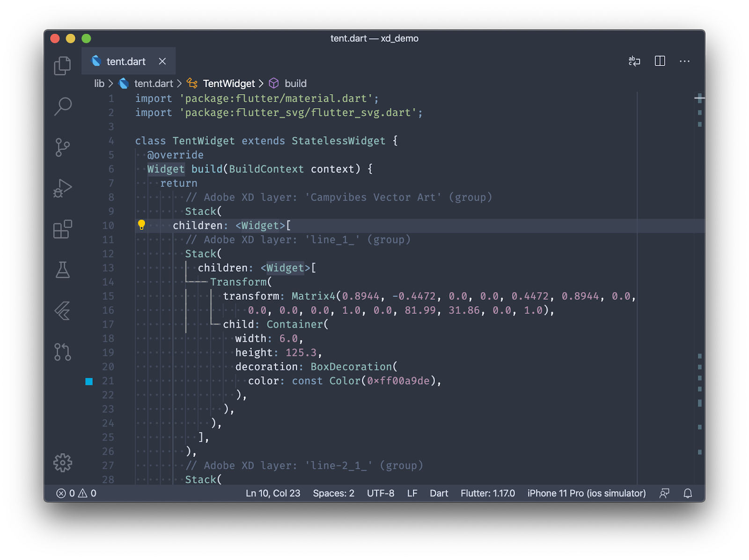Viewport: 749px width, 560px height.
Task: Click the color value 0xff00a9de
Action: point(398,381)
